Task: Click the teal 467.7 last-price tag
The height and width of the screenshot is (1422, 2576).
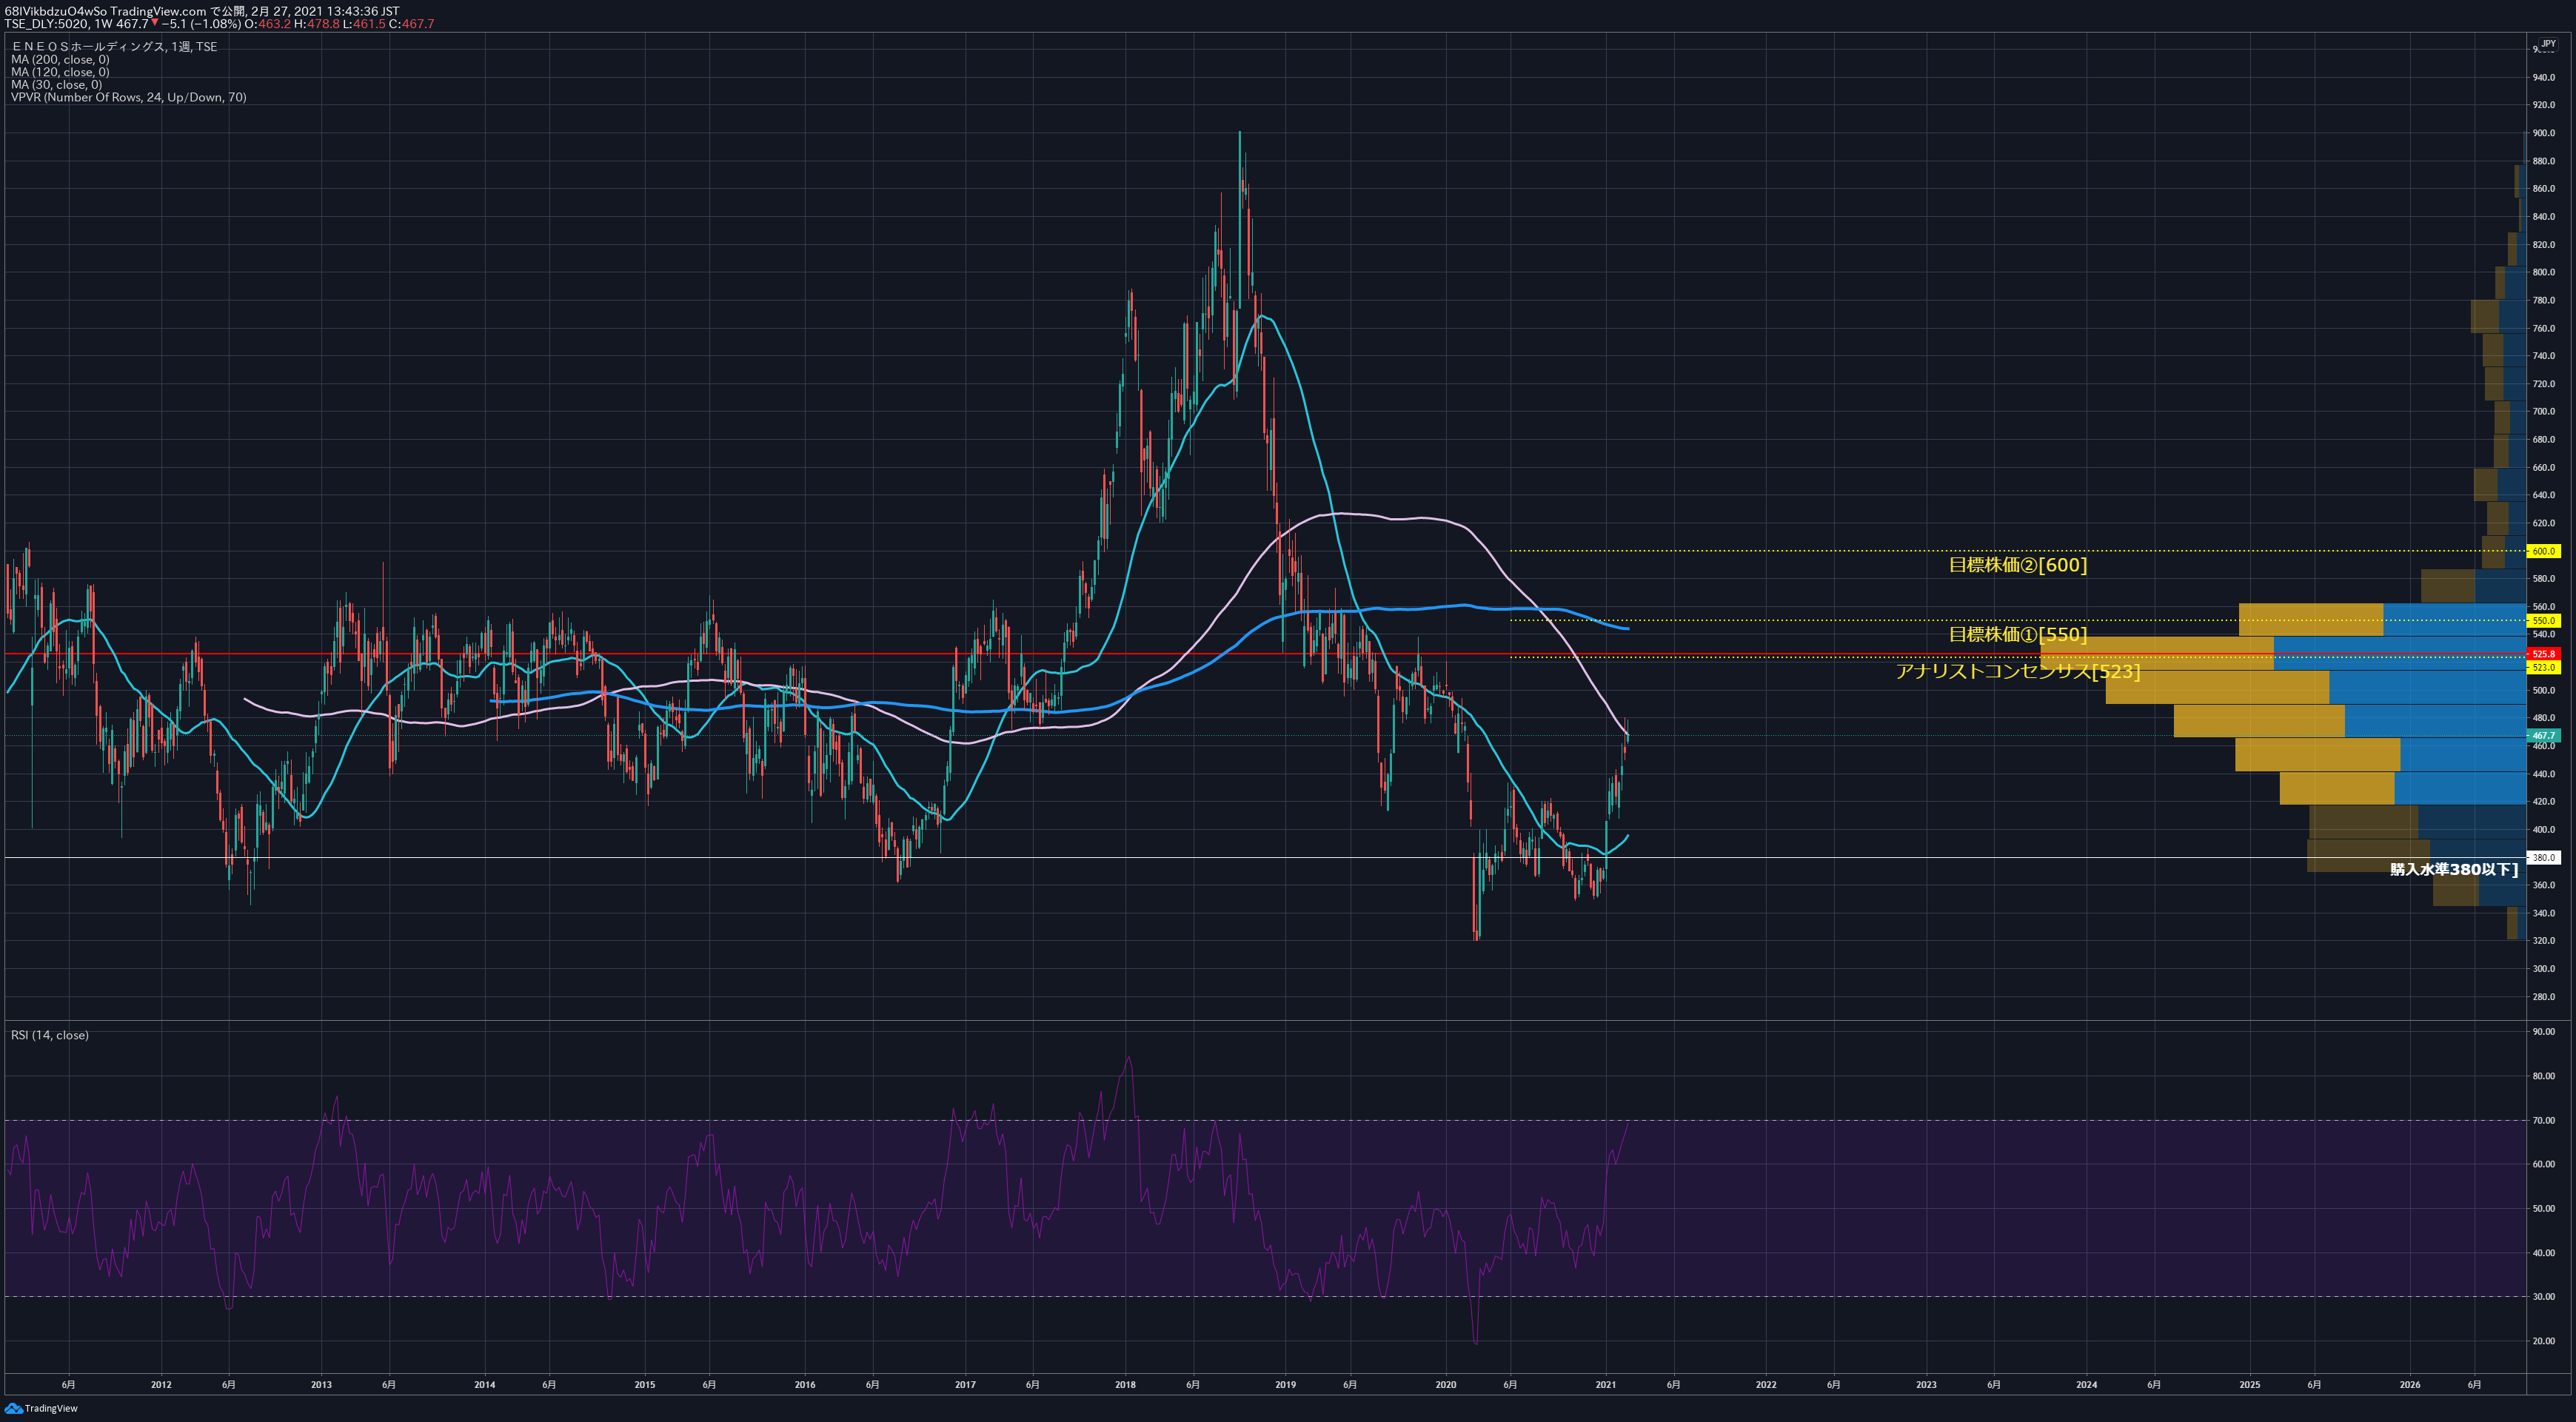Action: [2543, 735]
